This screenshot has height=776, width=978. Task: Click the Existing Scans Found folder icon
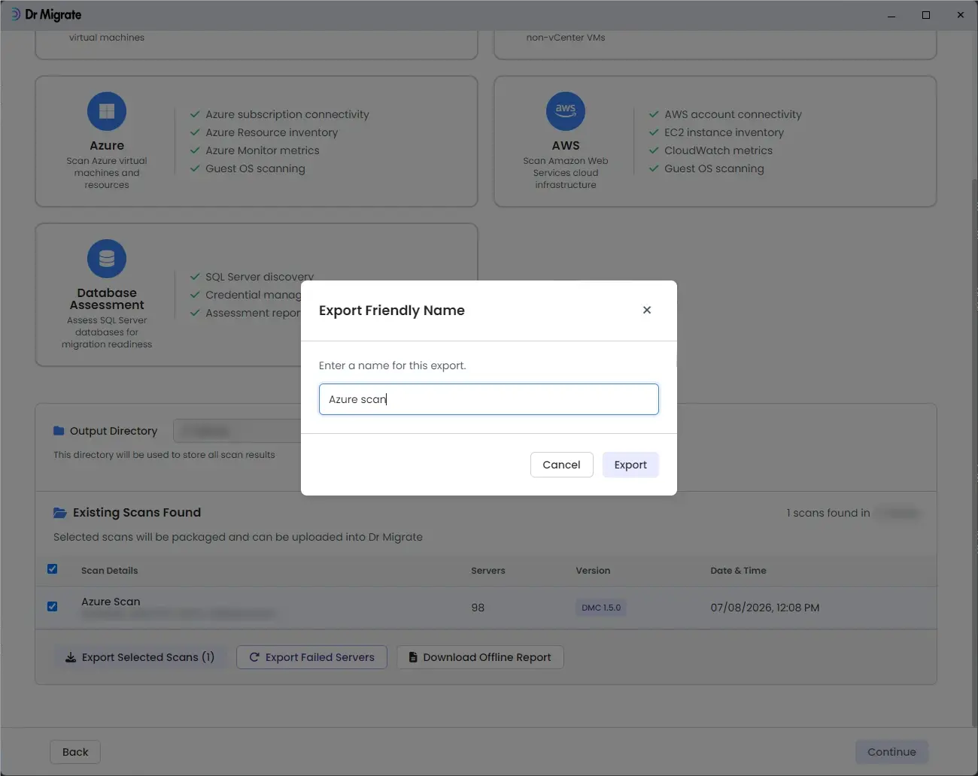(60, 513)
